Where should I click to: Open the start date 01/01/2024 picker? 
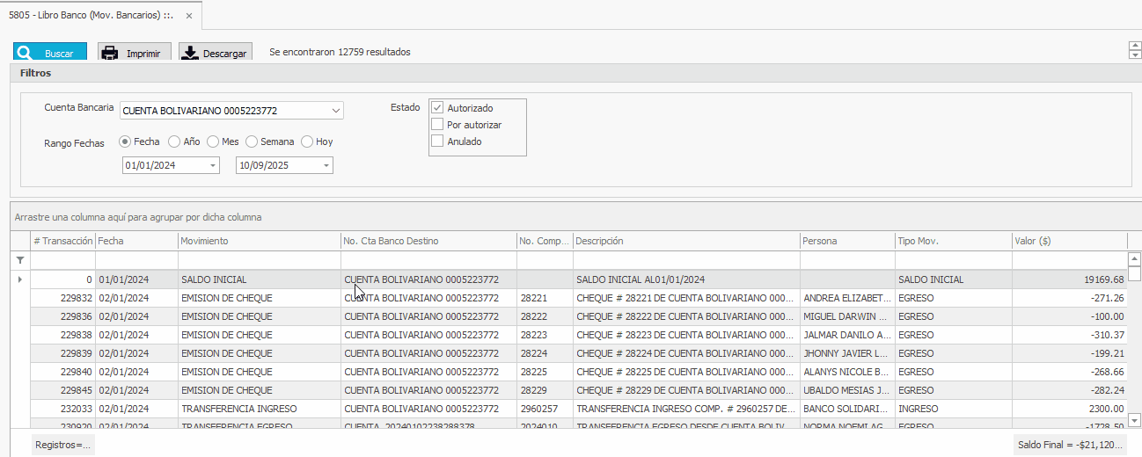coord(212,165)
